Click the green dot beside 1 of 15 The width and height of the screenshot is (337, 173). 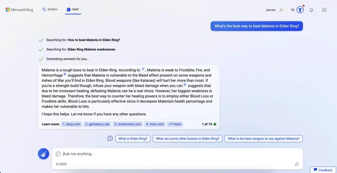click(215, 124)
